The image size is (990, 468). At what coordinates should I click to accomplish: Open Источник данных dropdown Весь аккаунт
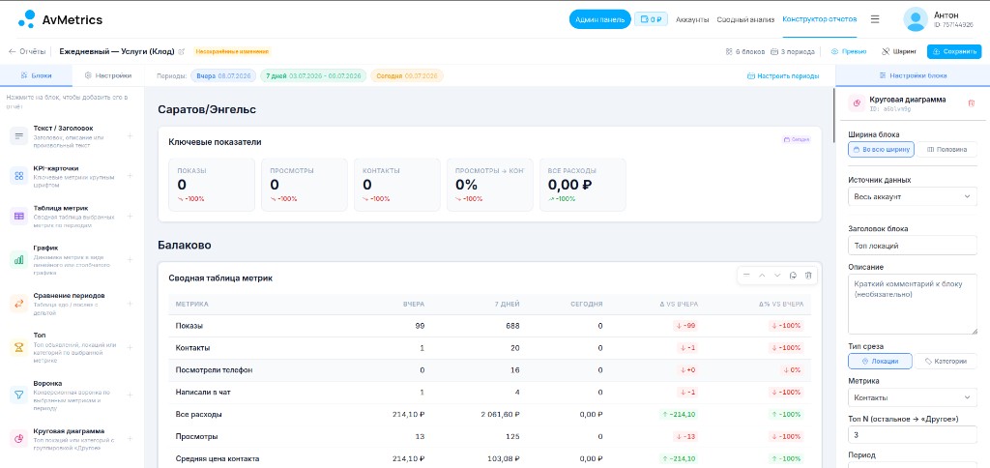click(x=913, y=196)
